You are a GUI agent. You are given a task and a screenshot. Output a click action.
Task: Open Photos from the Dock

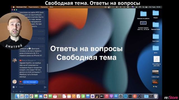[45, 96]
